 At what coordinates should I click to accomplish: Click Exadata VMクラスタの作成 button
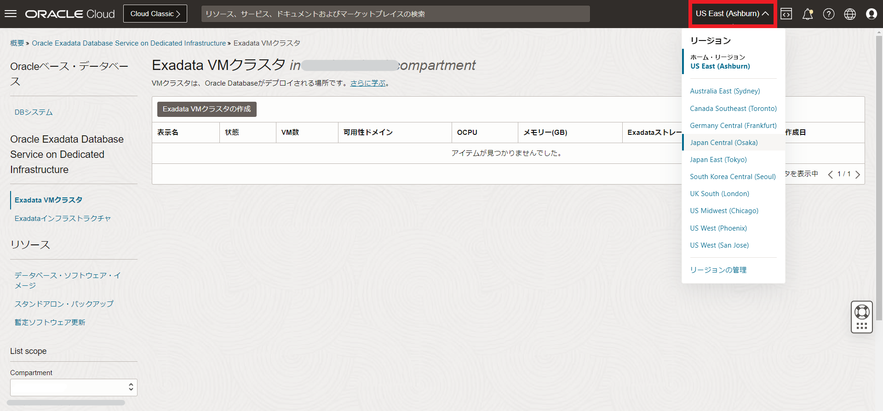(206, 109)
